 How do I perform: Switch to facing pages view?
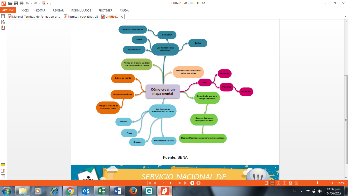point(278,183)
